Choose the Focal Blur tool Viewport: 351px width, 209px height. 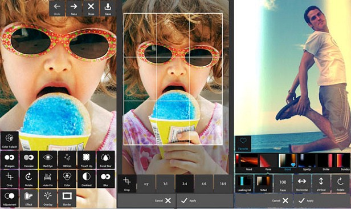pos(105,160)
